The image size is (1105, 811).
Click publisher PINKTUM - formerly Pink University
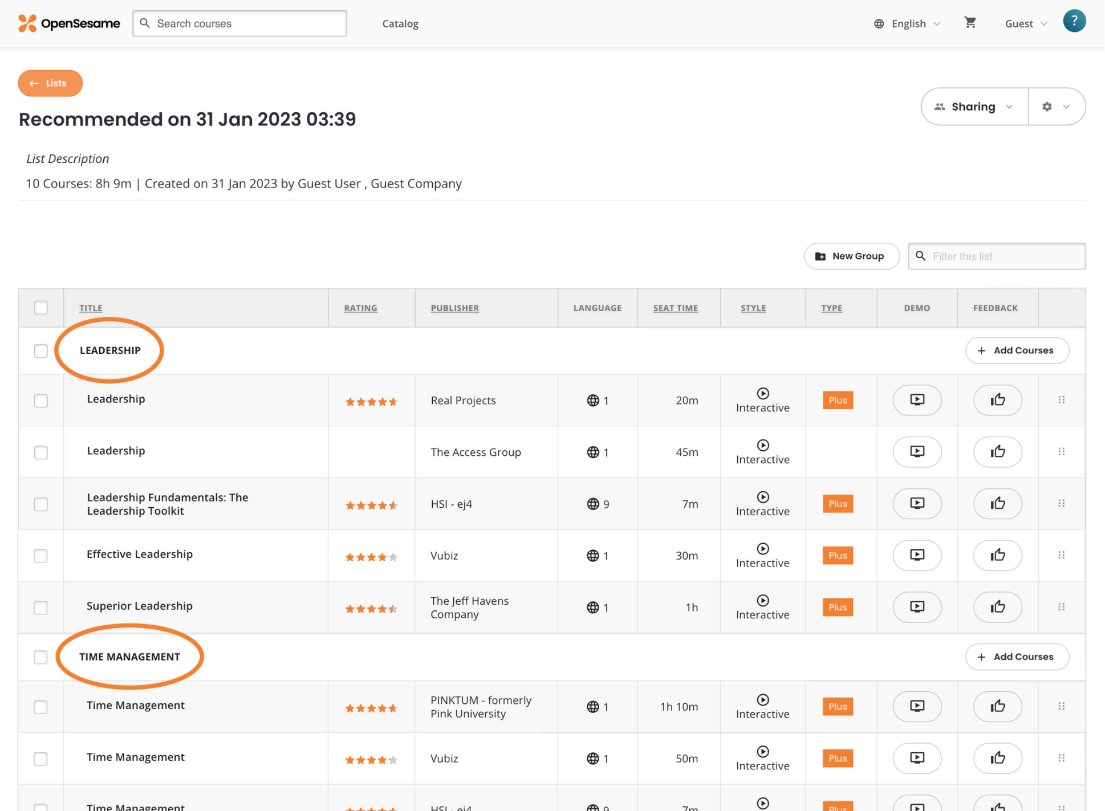(x=481, y=707)
